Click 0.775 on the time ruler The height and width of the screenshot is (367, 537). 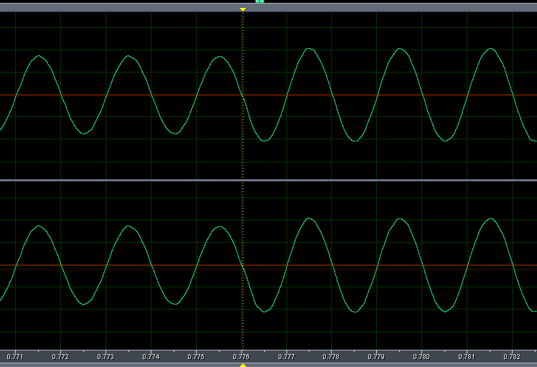(196, 356)
